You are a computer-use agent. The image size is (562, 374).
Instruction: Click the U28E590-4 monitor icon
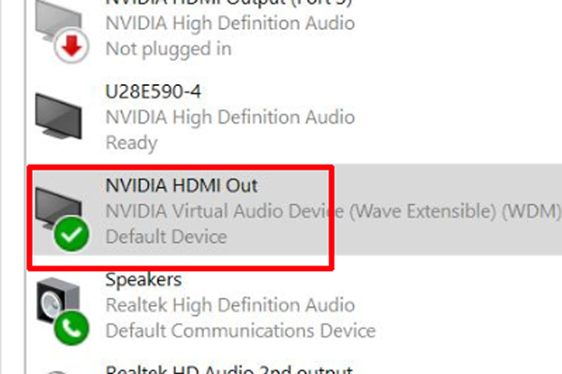point(58,116)
